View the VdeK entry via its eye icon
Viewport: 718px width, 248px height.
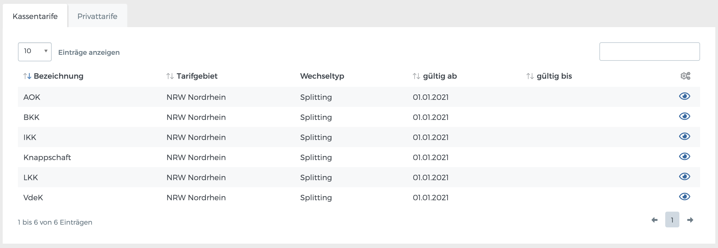coord(685,196)
